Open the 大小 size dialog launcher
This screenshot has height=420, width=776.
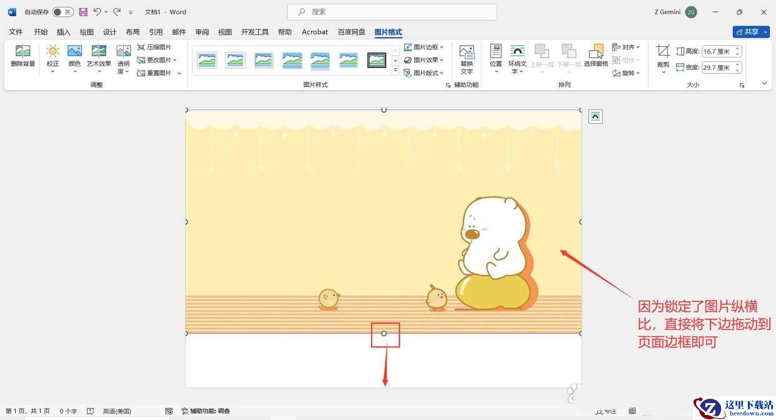point(742,85)
